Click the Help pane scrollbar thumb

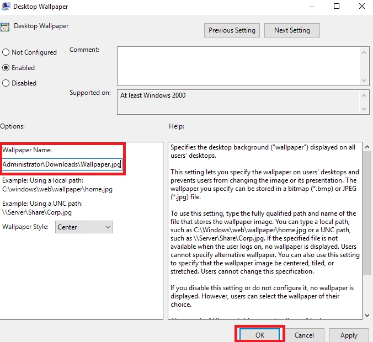[367, 213]
